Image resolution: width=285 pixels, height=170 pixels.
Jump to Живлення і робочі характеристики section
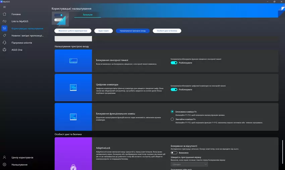pyautogui.click(x=73, y=31)
